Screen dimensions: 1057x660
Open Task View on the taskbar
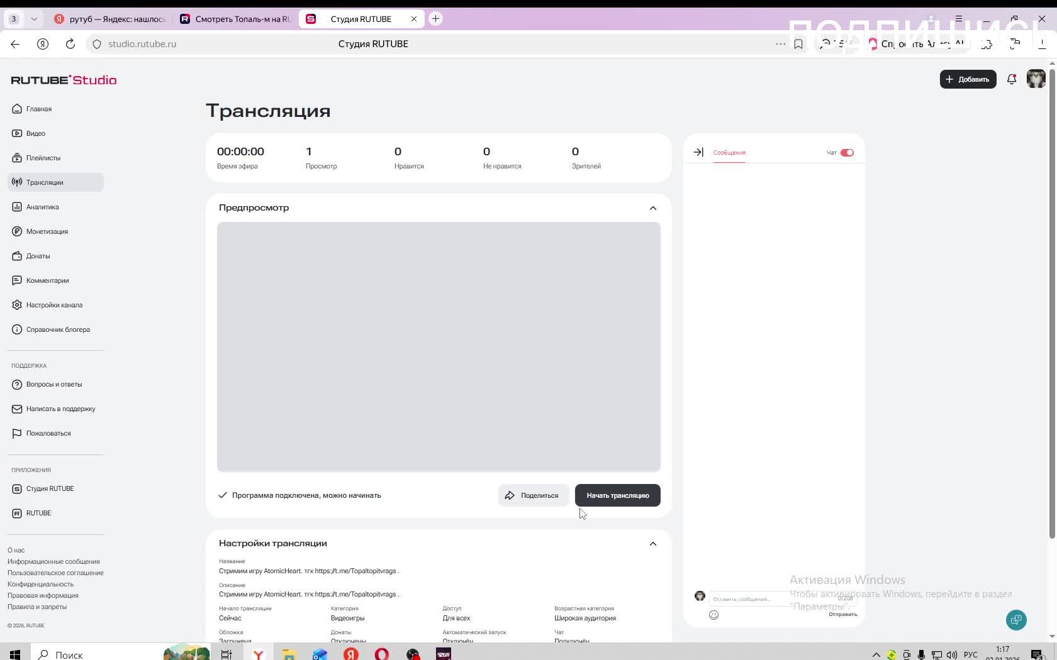(226, 654)
